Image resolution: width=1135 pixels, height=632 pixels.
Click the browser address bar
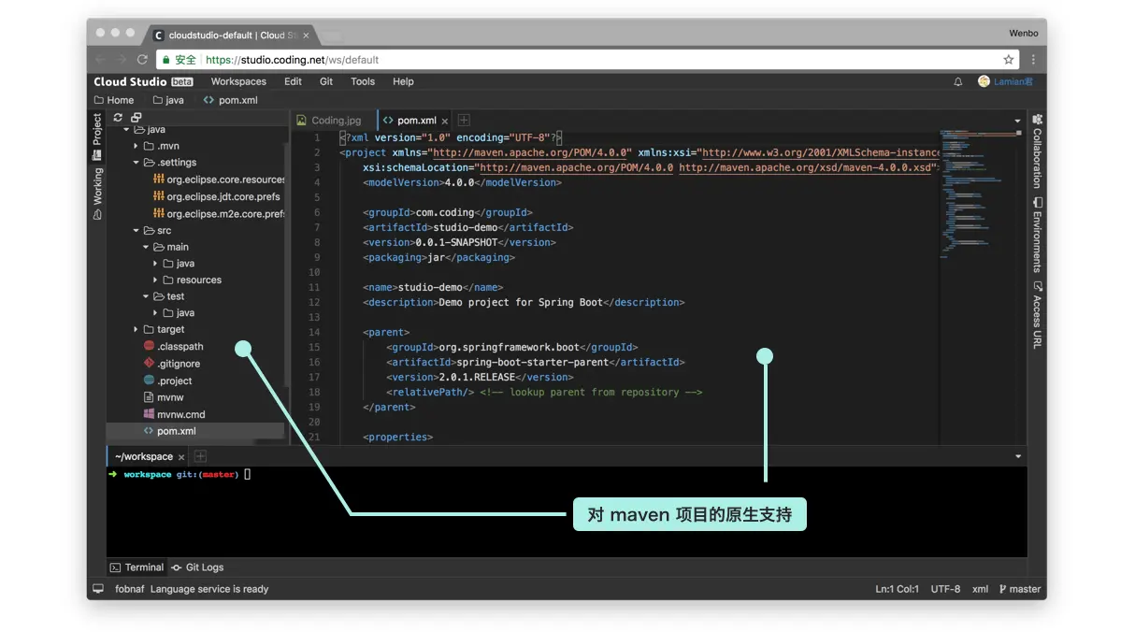[x=587, y=59]
